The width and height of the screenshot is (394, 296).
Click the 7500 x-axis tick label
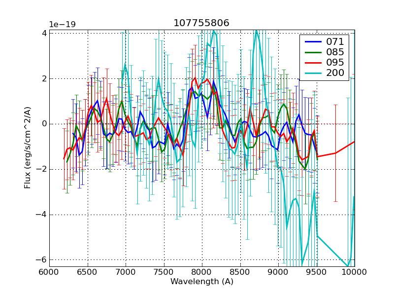coord(164,272)
